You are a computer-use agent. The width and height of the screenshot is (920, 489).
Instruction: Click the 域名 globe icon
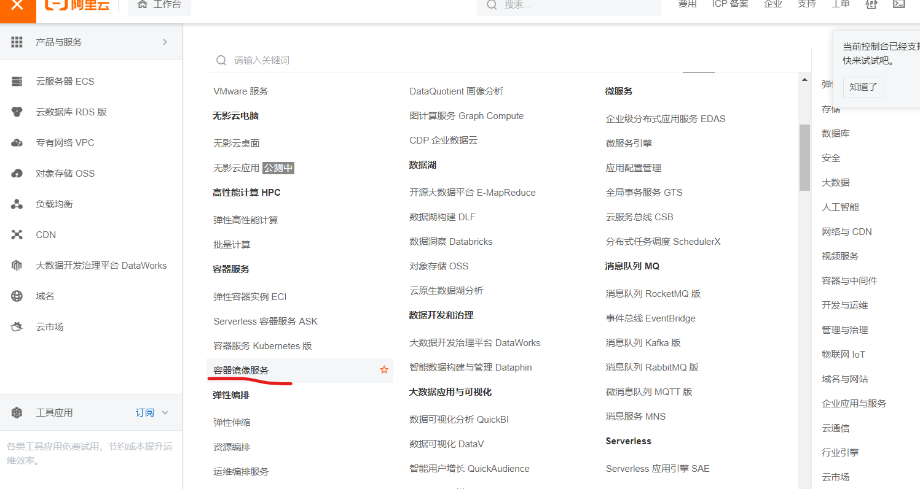pos(17,296)
